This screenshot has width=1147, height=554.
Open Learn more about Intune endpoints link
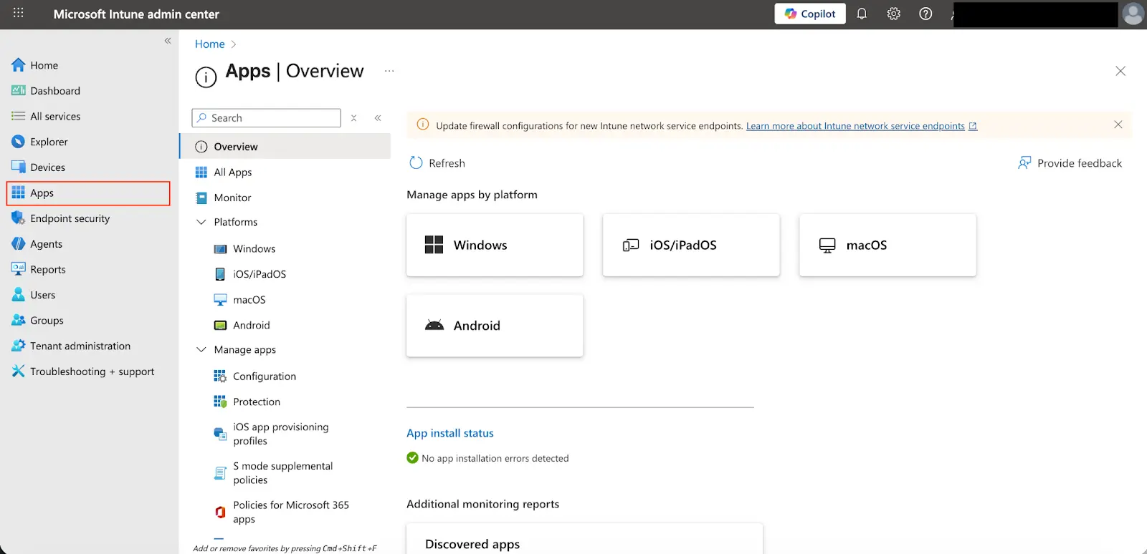click(855, 126)
